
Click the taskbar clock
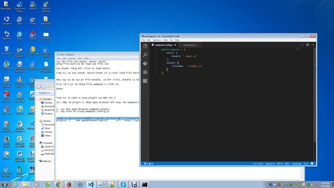(x=325, y=184)
